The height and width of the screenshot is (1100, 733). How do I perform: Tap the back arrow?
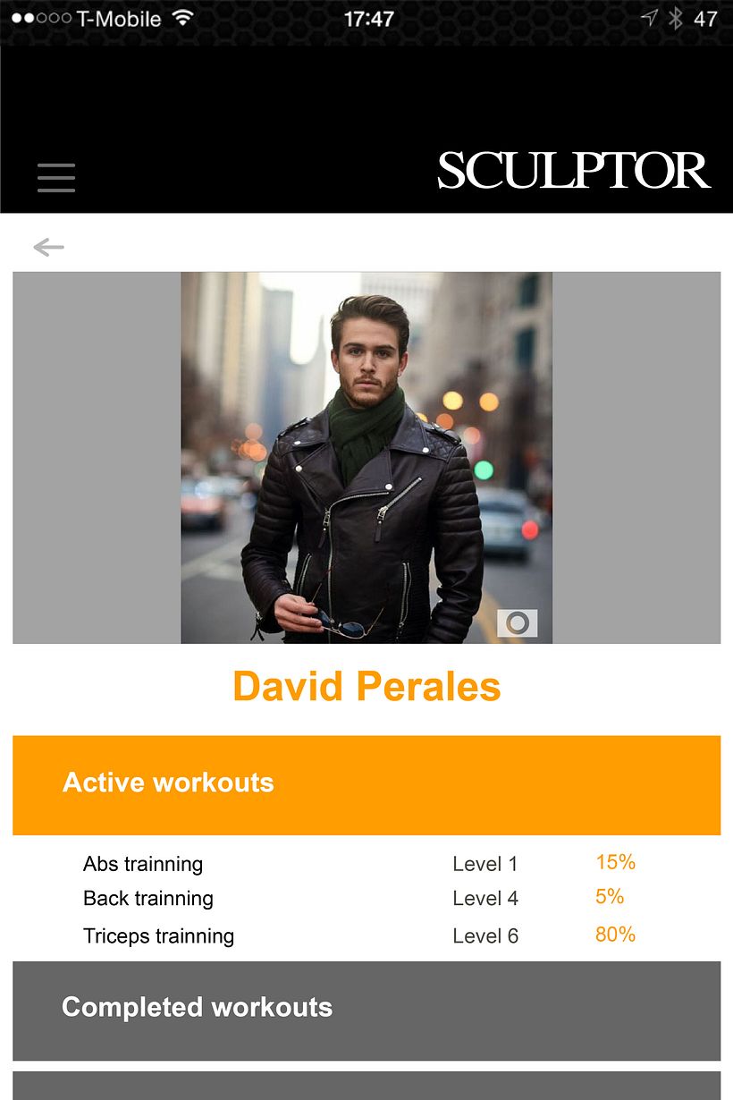[48, 248]
